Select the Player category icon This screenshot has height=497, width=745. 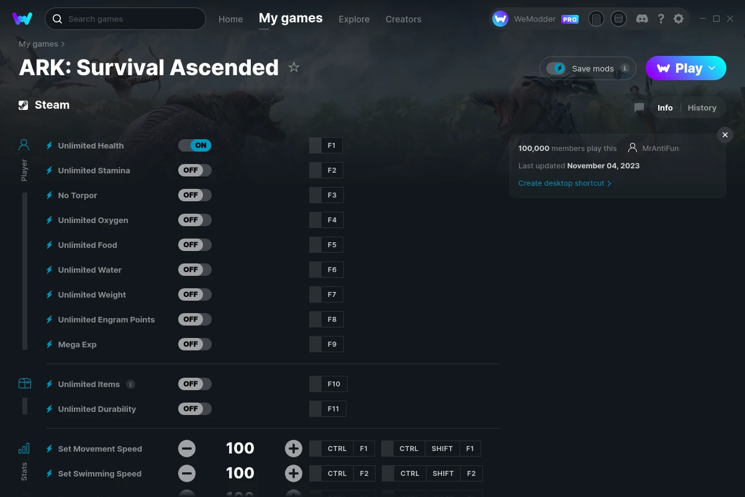(x=24, y=145)
